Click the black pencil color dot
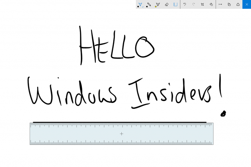Viewport: 251px width, 167px height. [147, 7]
